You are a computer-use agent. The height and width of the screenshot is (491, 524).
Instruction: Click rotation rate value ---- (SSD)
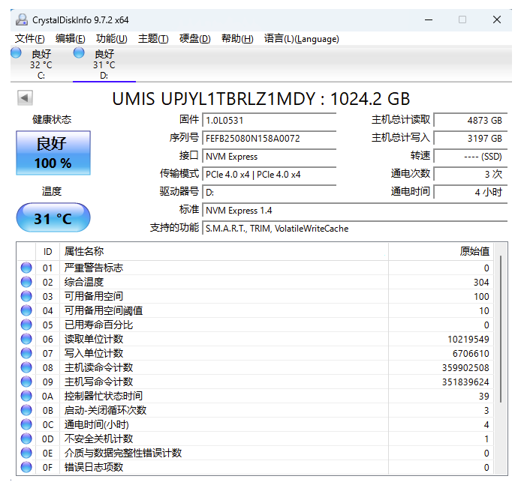471,156
